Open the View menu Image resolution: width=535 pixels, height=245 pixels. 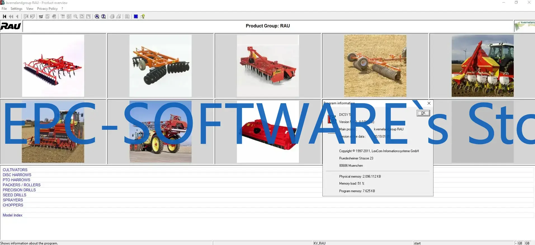pyautogui.click(x=30, y=9)
